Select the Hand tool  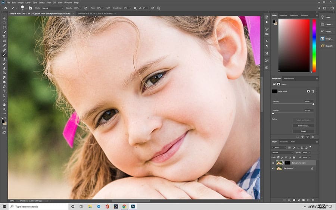4,105
